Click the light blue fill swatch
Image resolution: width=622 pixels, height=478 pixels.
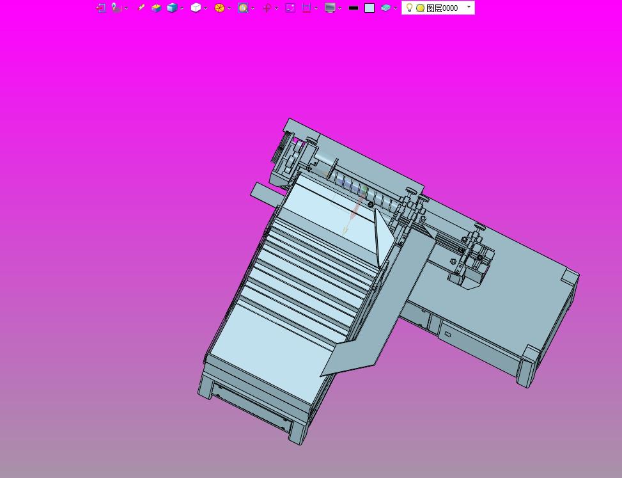click(369, 8)
